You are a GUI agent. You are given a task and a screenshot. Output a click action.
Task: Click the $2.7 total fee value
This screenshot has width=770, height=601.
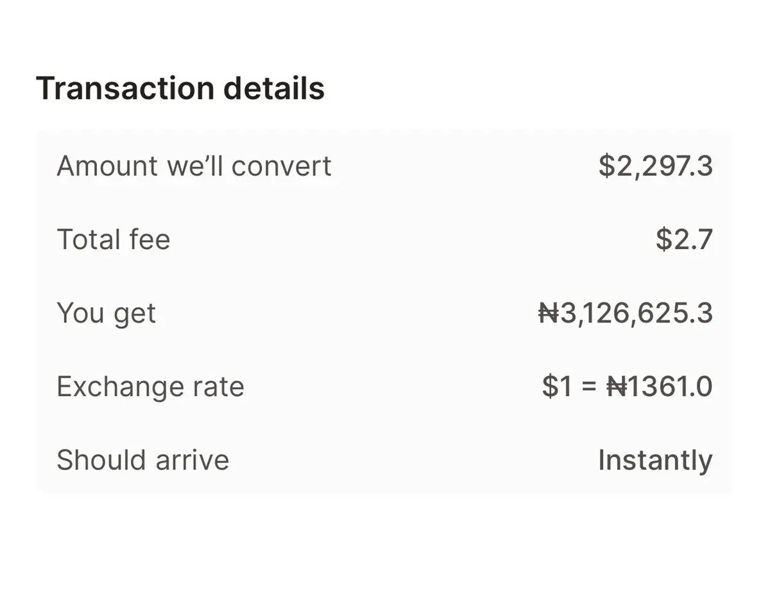point(684,240)
